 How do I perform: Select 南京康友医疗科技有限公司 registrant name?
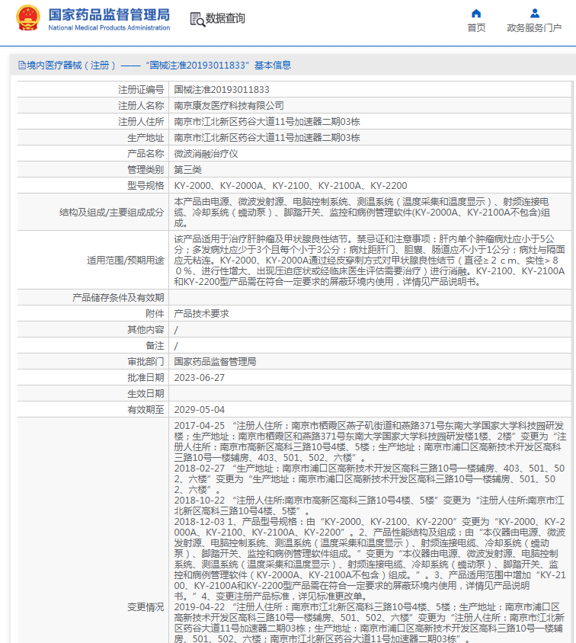point(229,105)
